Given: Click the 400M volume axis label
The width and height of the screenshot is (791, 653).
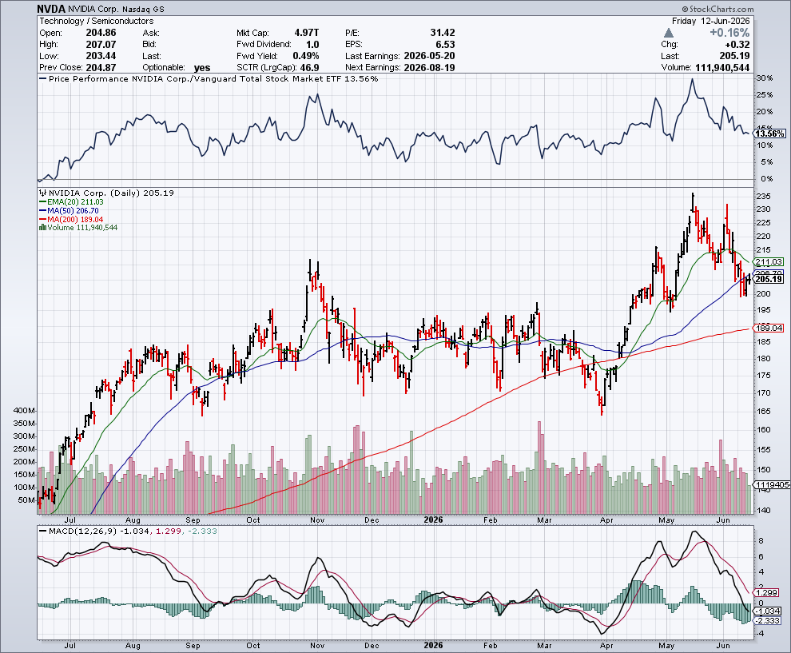Looking at the screenshot, I should pyautogui.click(x=24, y=410).
